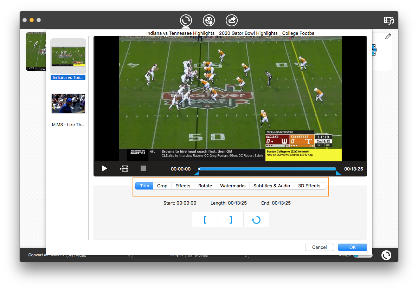
Task: Select the Indiana vs Ten... video thumbnail
Action: click(x=68, y=56)
